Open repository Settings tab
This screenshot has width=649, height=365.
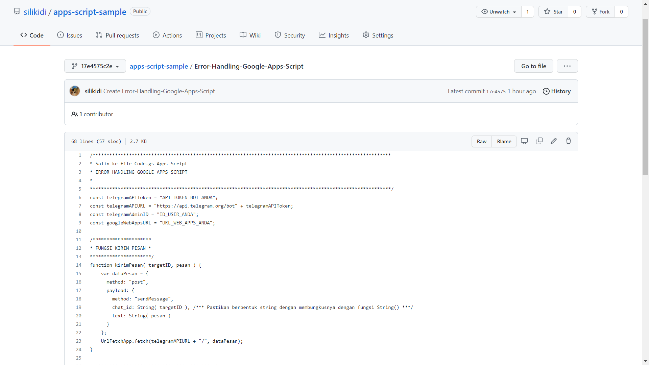378,35
